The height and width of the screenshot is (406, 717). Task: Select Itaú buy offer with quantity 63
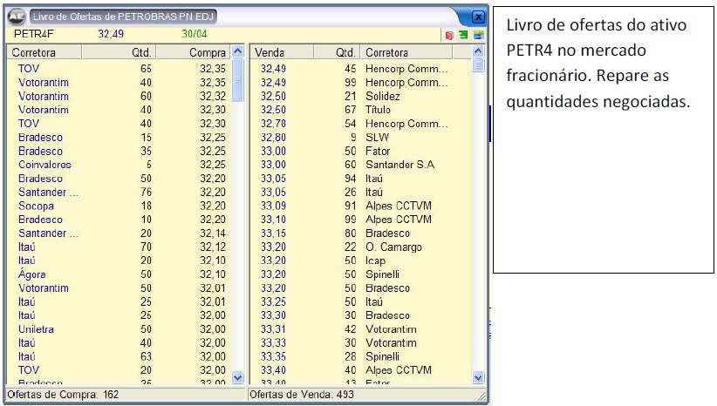tap(119, 356)
